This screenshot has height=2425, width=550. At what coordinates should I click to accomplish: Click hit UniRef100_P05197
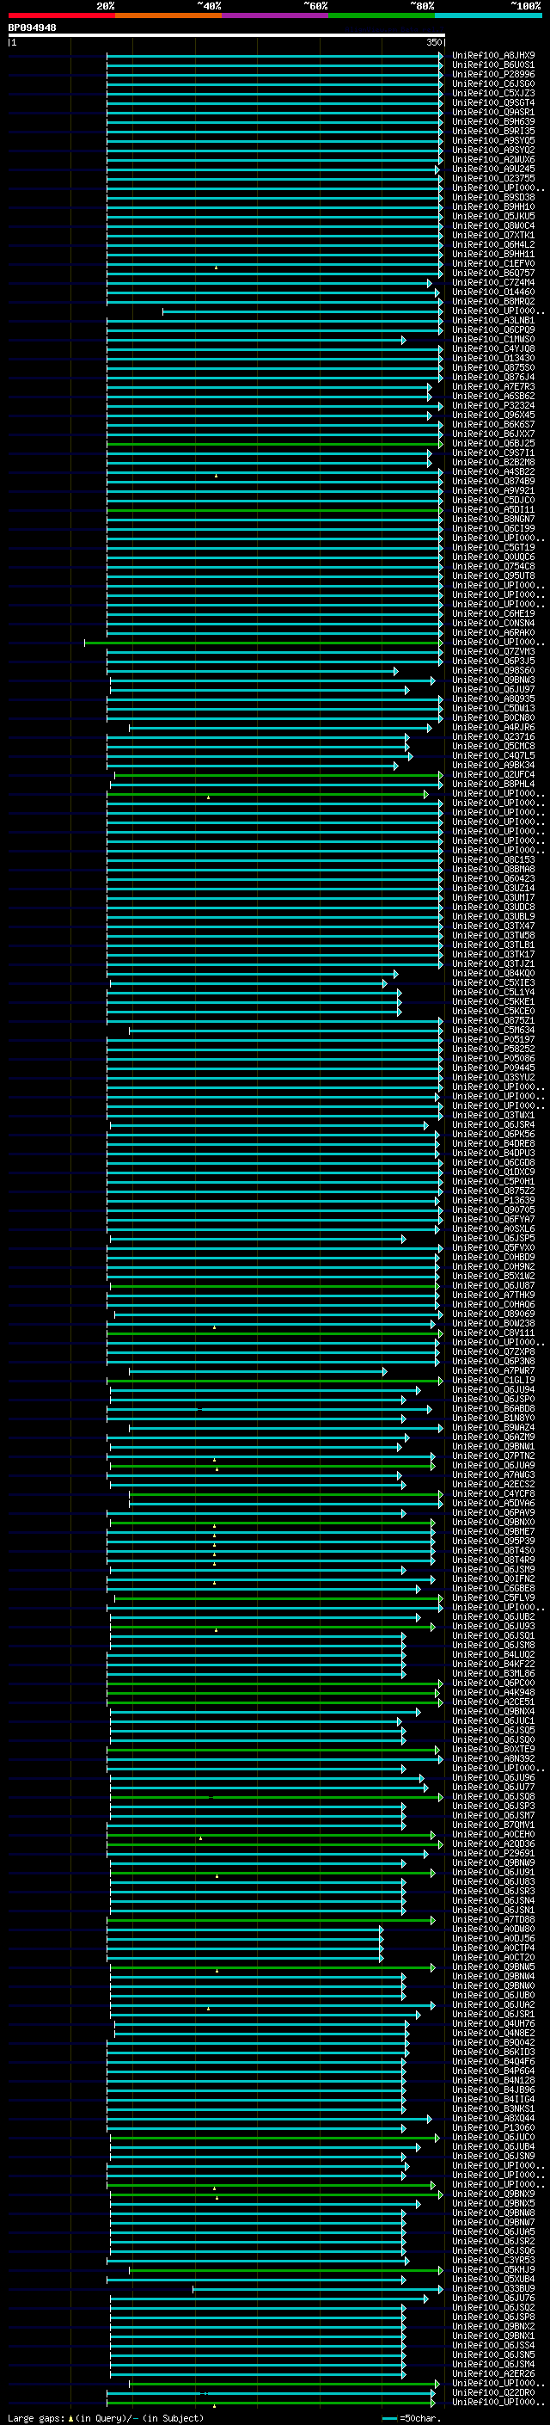(493, 1039)
